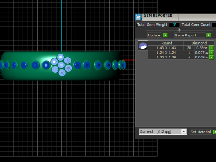Click the Diamond column header
Screen dimensions: 216x162
pos(199,43)
